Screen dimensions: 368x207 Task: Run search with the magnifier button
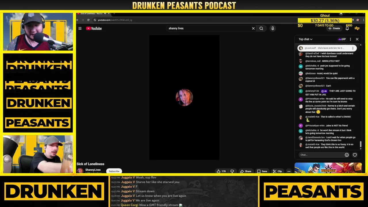coord(261,28)
